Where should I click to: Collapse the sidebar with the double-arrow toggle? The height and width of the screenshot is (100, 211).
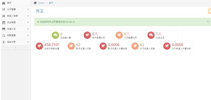pos(16,47)
